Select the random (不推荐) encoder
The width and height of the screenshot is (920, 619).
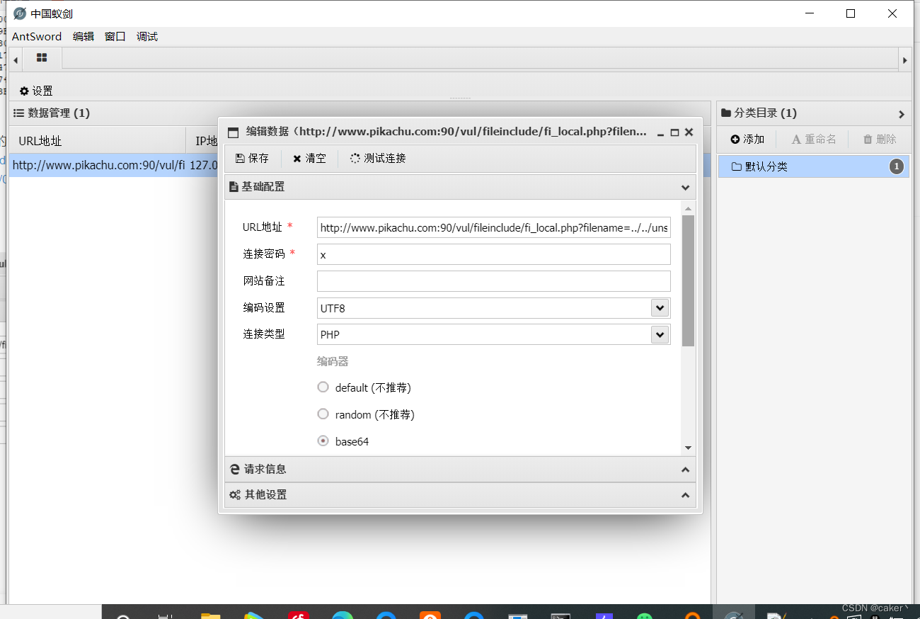click(323, 414)
